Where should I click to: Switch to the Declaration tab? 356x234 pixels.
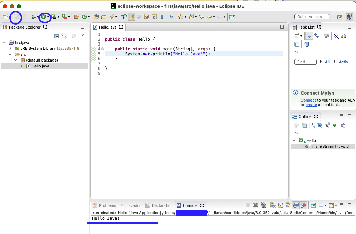159,205
